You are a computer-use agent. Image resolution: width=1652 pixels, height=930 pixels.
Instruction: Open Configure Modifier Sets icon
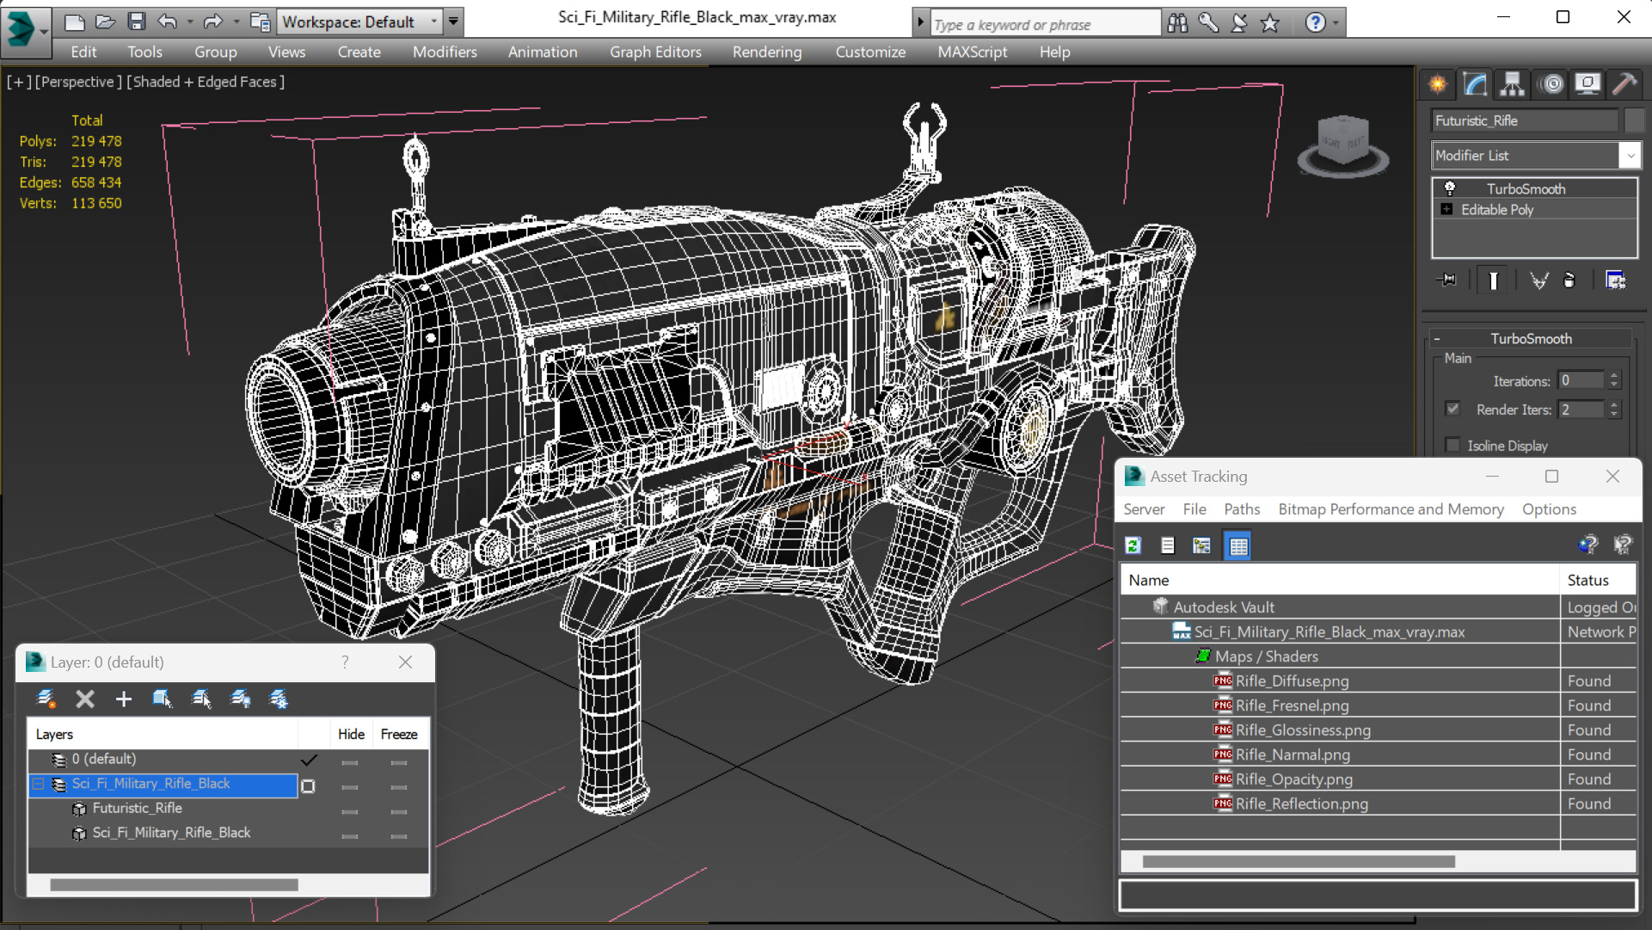1616,280
